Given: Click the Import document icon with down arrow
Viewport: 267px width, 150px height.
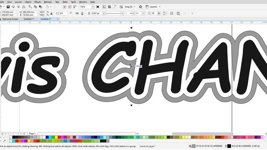Looking at the screenshot, I should click(65, 7).
